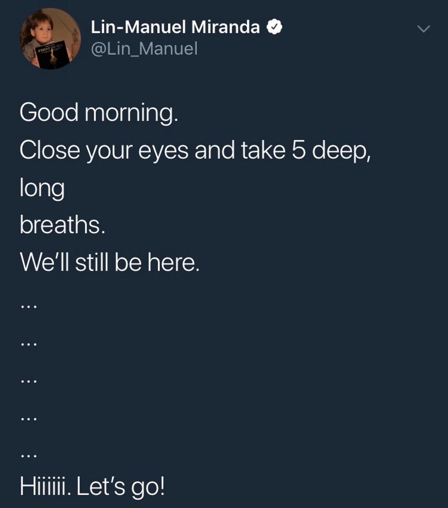
Task: Click the word "breaths." in the tweet
Action: 62,226
